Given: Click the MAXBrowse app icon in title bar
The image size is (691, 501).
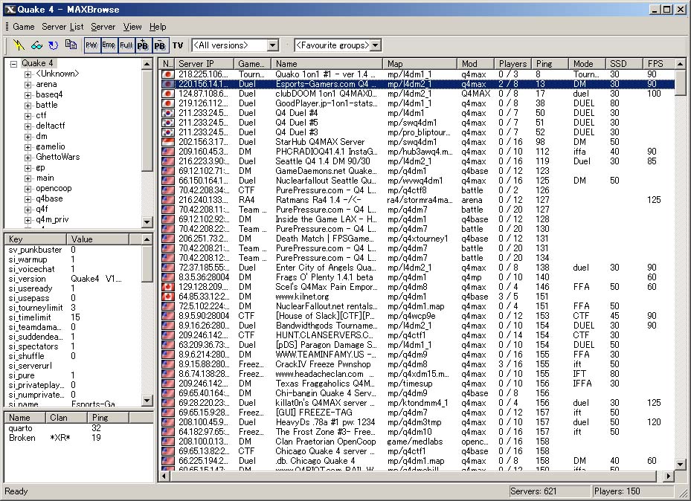Looking at the screenshot, I should pos(10,9).
